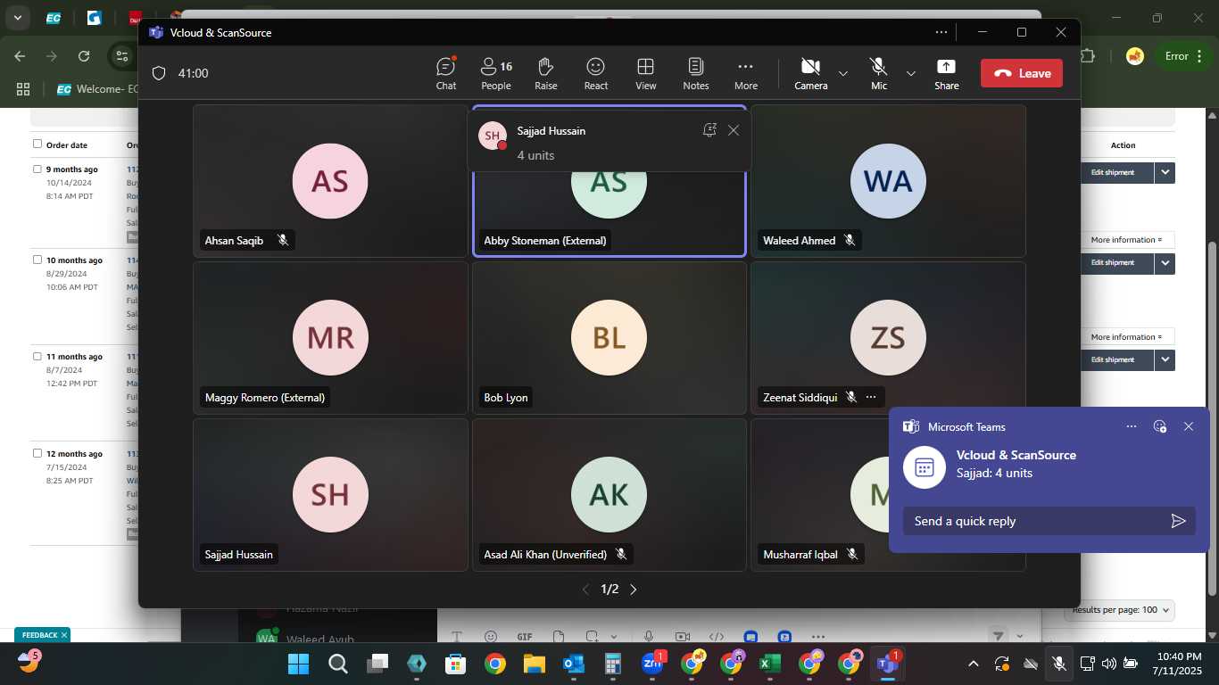This screenshot has width=1219, height=685.
Task: Select Bob Lyon's participant tile
Action: point(609,338)
